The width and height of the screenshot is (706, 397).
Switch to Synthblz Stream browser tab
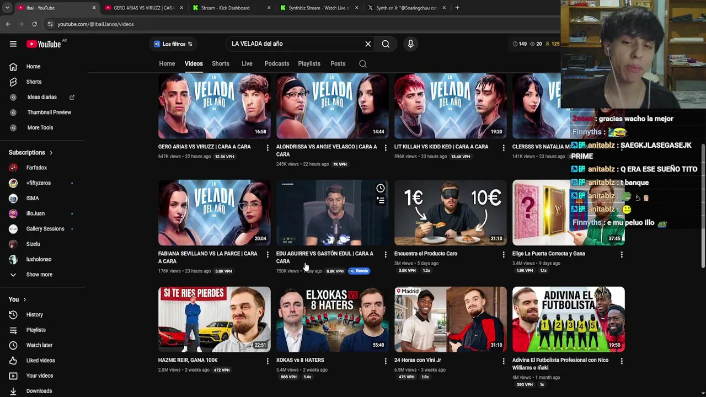click(x=319, y=8)
